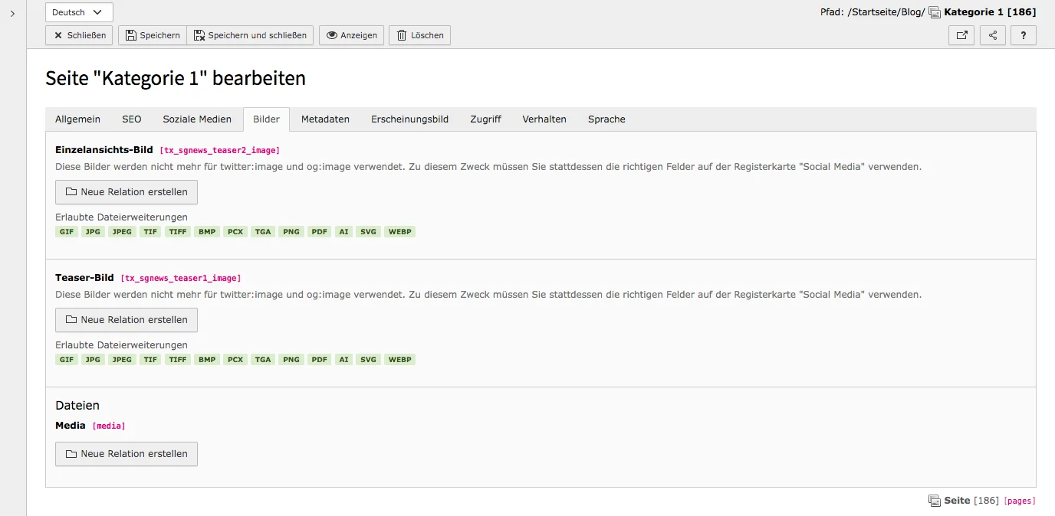Click the save disk icon on Speichern

coord(130,34)
